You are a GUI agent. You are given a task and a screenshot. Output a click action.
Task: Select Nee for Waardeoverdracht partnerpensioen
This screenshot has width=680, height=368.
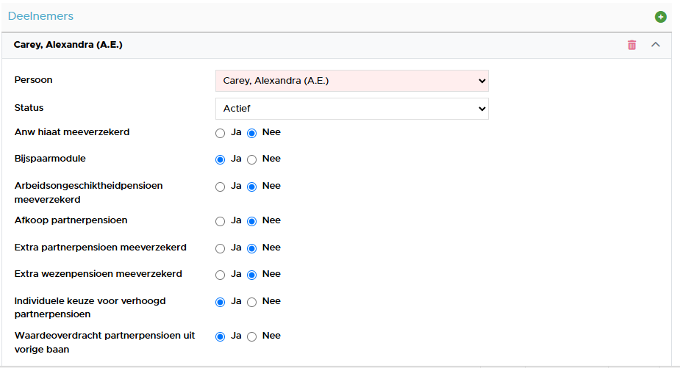coord(252,337)
